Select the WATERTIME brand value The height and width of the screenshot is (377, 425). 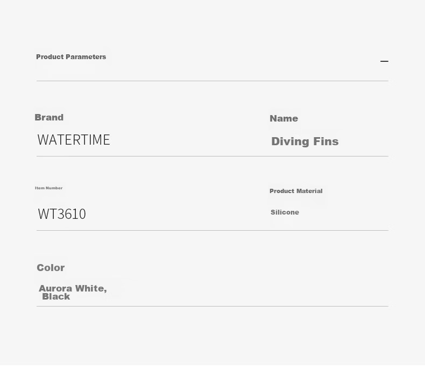[74, 140]
